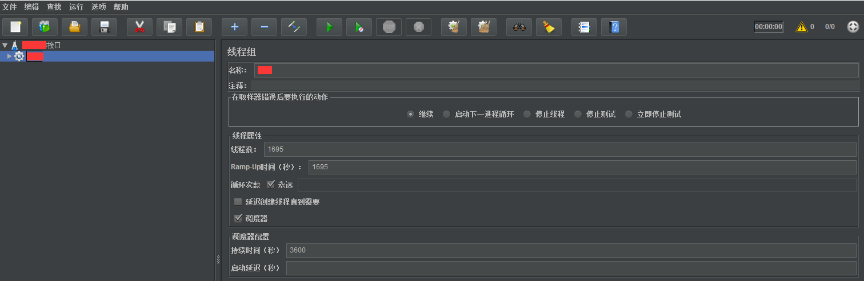Click the 名称 name input field

[x=556, y=70]
